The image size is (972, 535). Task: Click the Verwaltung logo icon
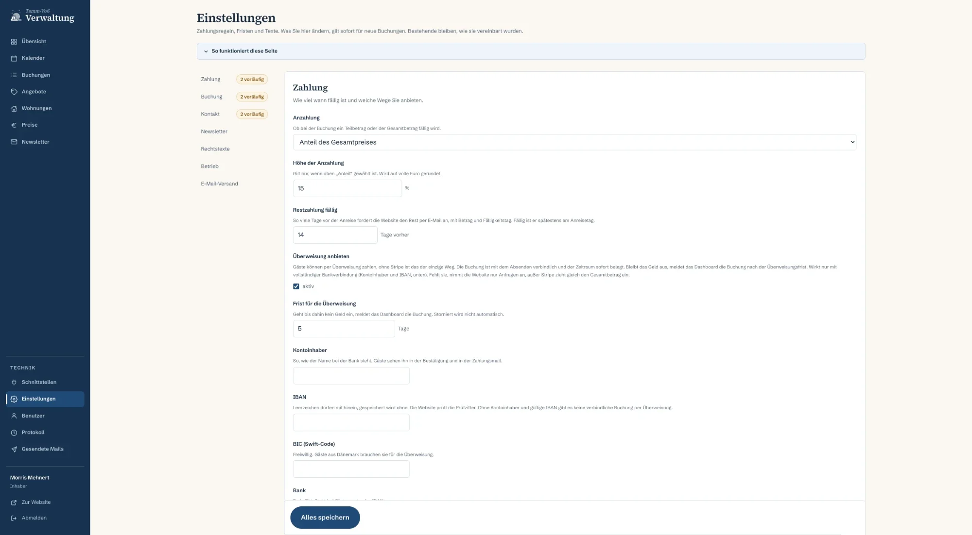click(x=16, y=17)
